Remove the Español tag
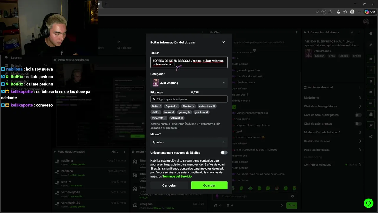 coord(177,106)
